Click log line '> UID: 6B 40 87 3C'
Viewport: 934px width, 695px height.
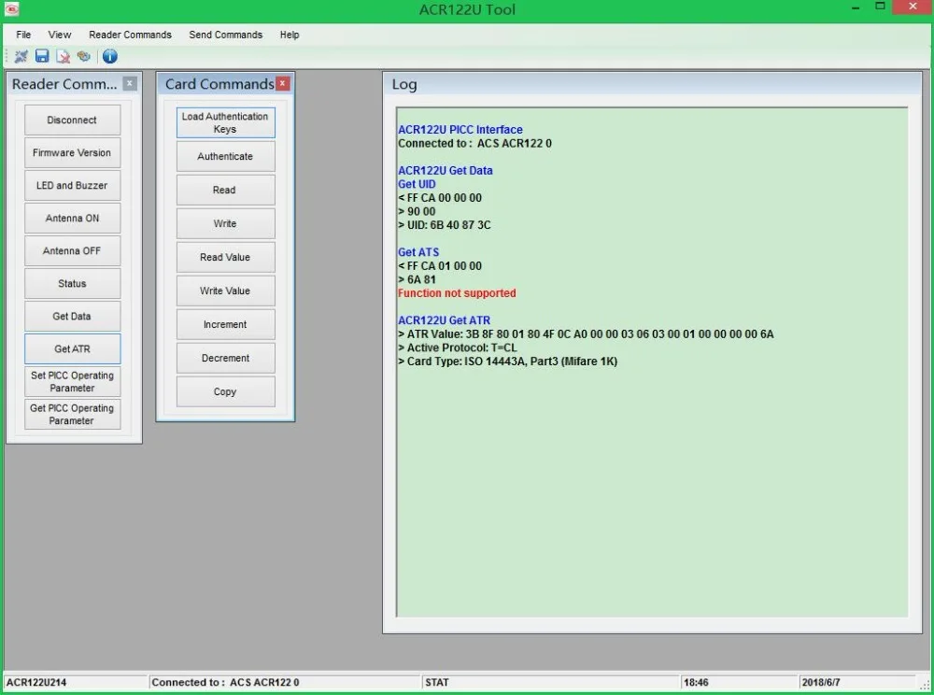tap(445, 225)
